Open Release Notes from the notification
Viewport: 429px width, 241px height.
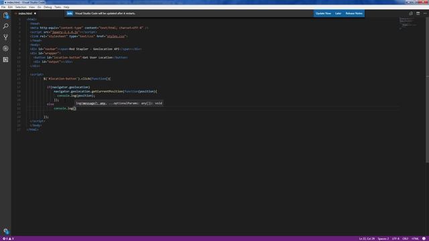[354, 13]
